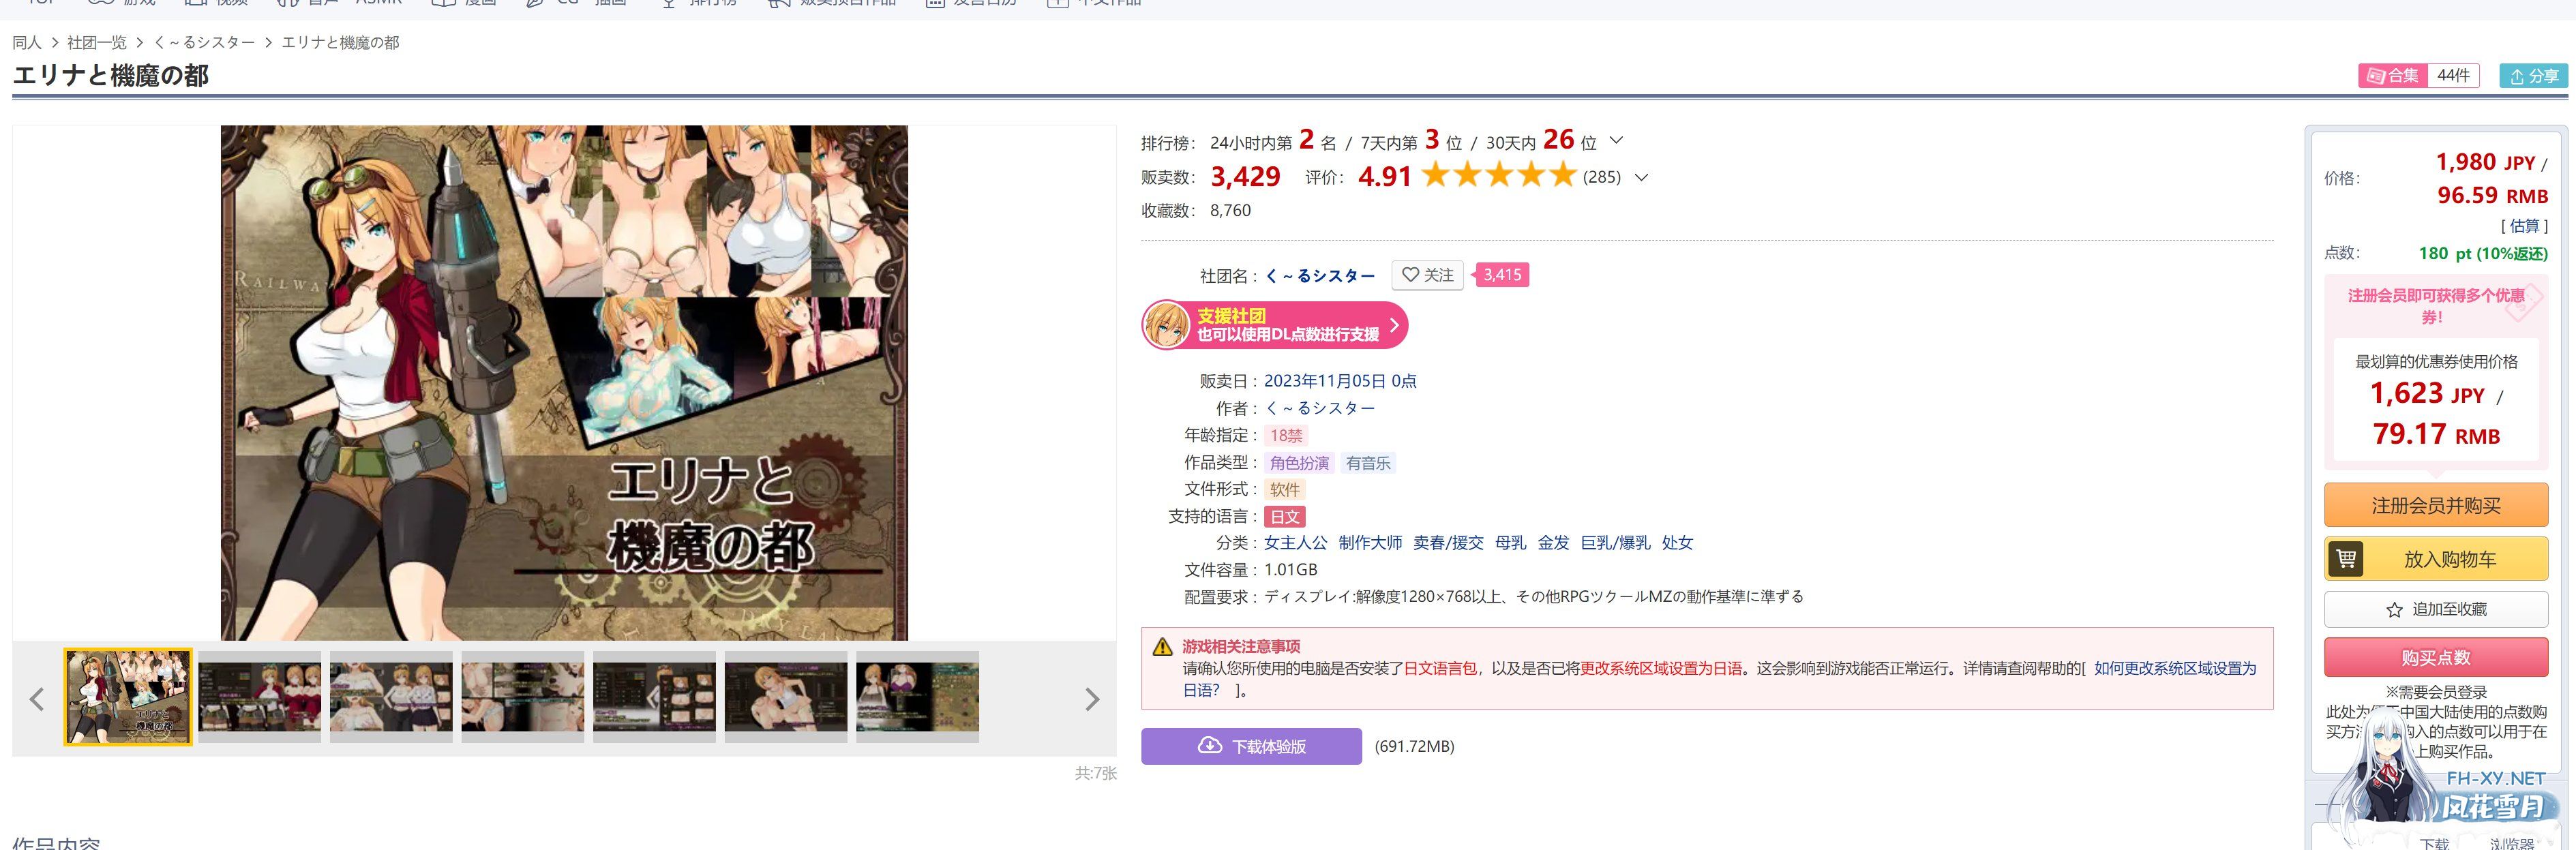Open the 作者 link く～るシスター
The width and height of the screenshot is (2576, 850).
[x=1320, y=408]
